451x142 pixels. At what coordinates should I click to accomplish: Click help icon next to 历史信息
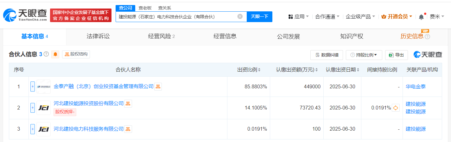[x=427, y=37]
